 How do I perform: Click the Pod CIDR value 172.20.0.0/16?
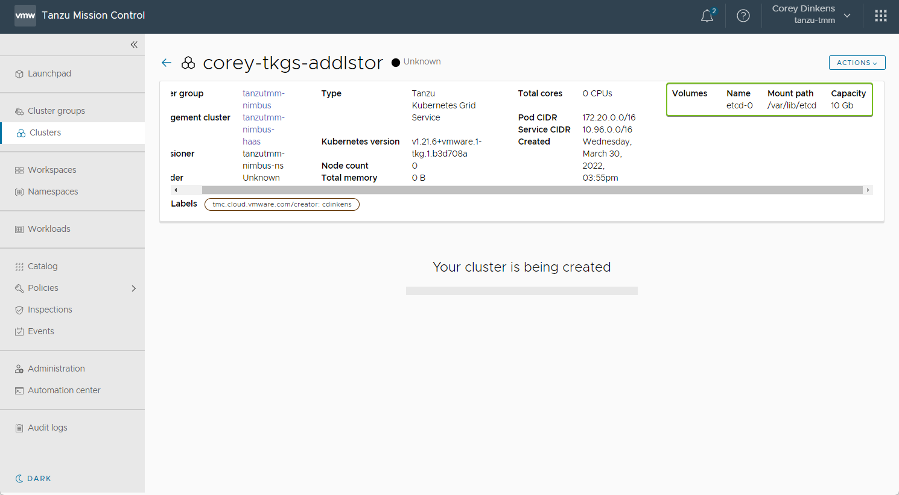609,117
